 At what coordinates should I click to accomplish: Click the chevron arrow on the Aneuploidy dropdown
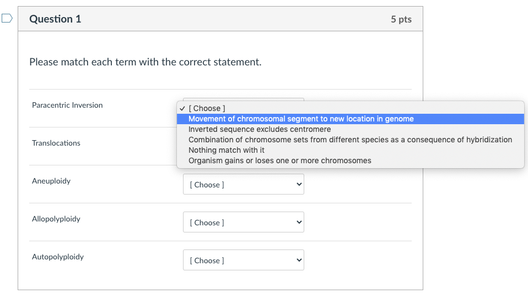(x=299, y=185)
